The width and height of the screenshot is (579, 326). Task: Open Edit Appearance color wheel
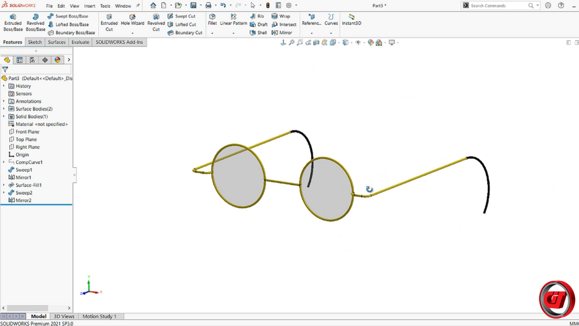[370, 43]
